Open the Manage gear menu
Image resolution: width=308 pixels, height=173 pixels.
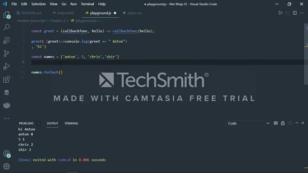(x=6, y=166)
